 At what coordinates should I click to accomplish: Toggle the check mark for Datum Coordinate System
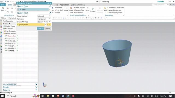(x=17, y=36)
